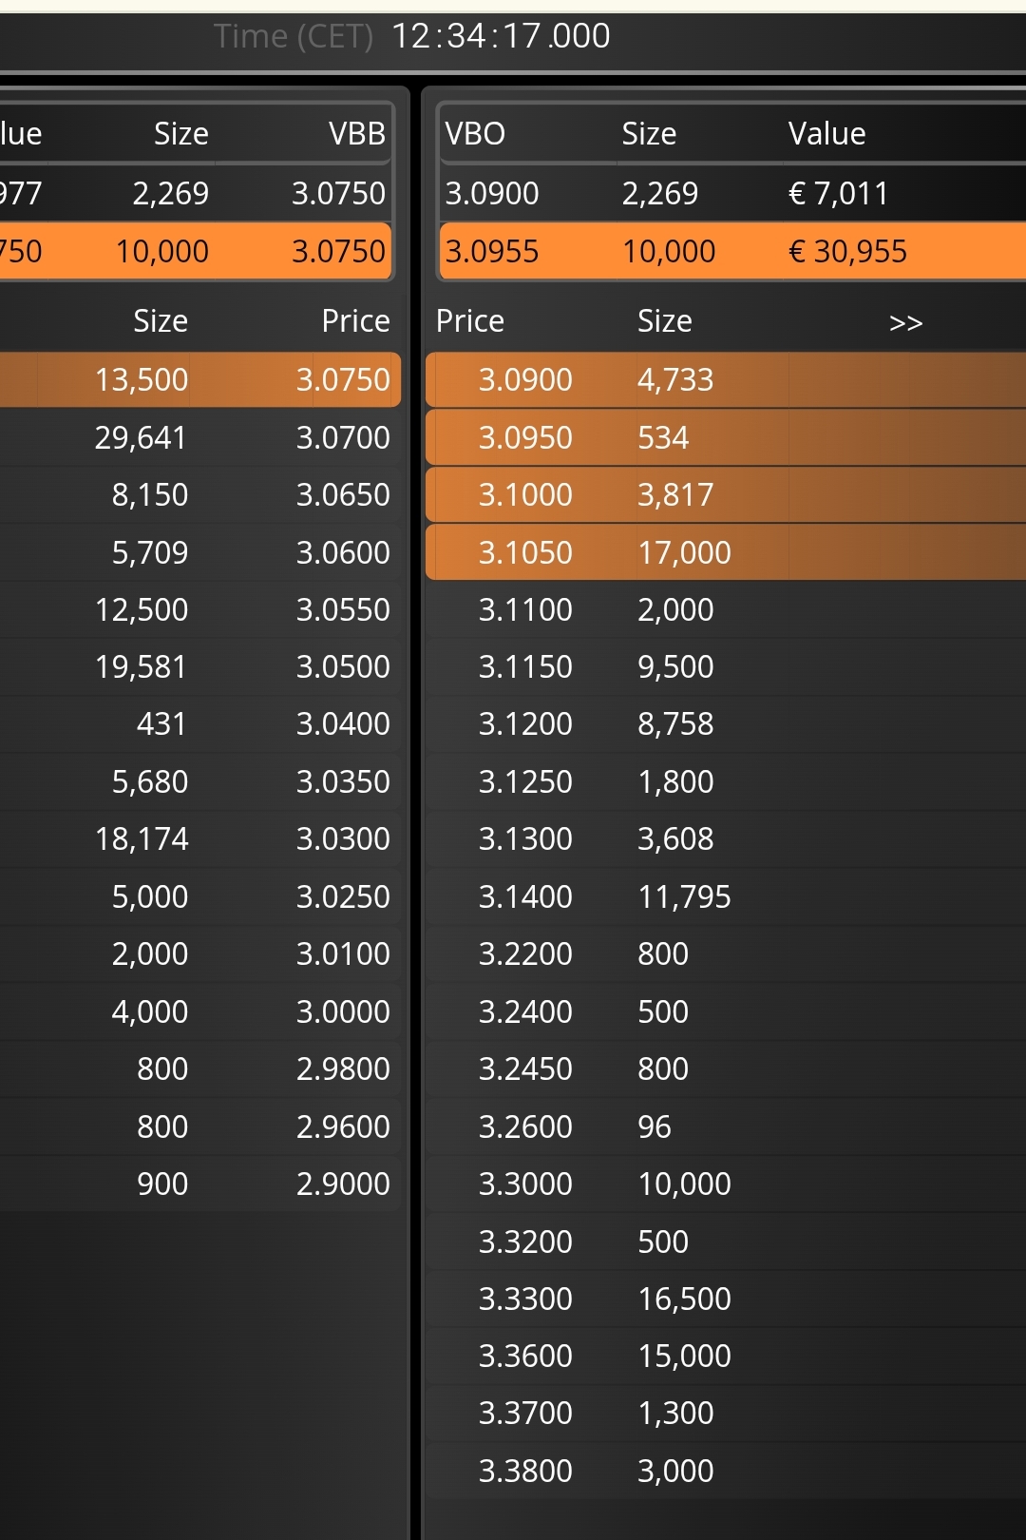Select the ask row priced 3.0900
The width and height of the screenshot is (1026, 1540).
point(726,380)
